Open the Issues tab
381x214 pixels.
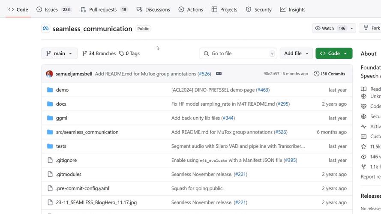click(54, 9)
